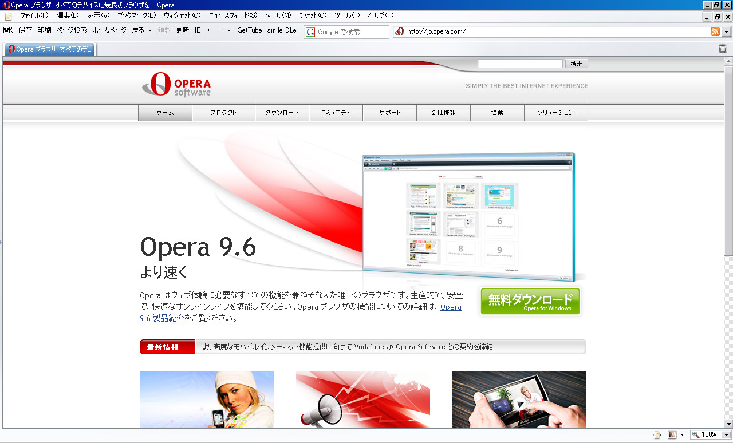Click the menu bar document icon

point(8,16)
